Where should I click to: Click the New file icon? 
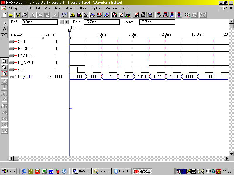(4, 15)
